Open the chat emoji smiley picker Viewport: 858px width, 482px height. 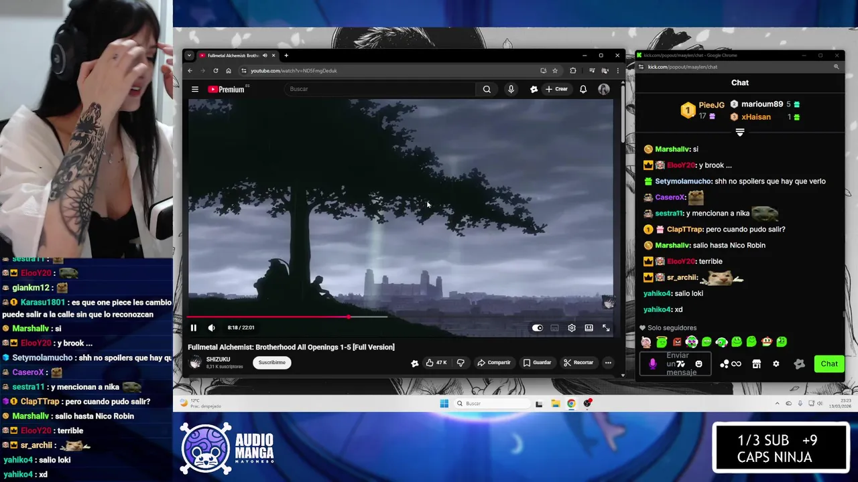click(698, 364)
